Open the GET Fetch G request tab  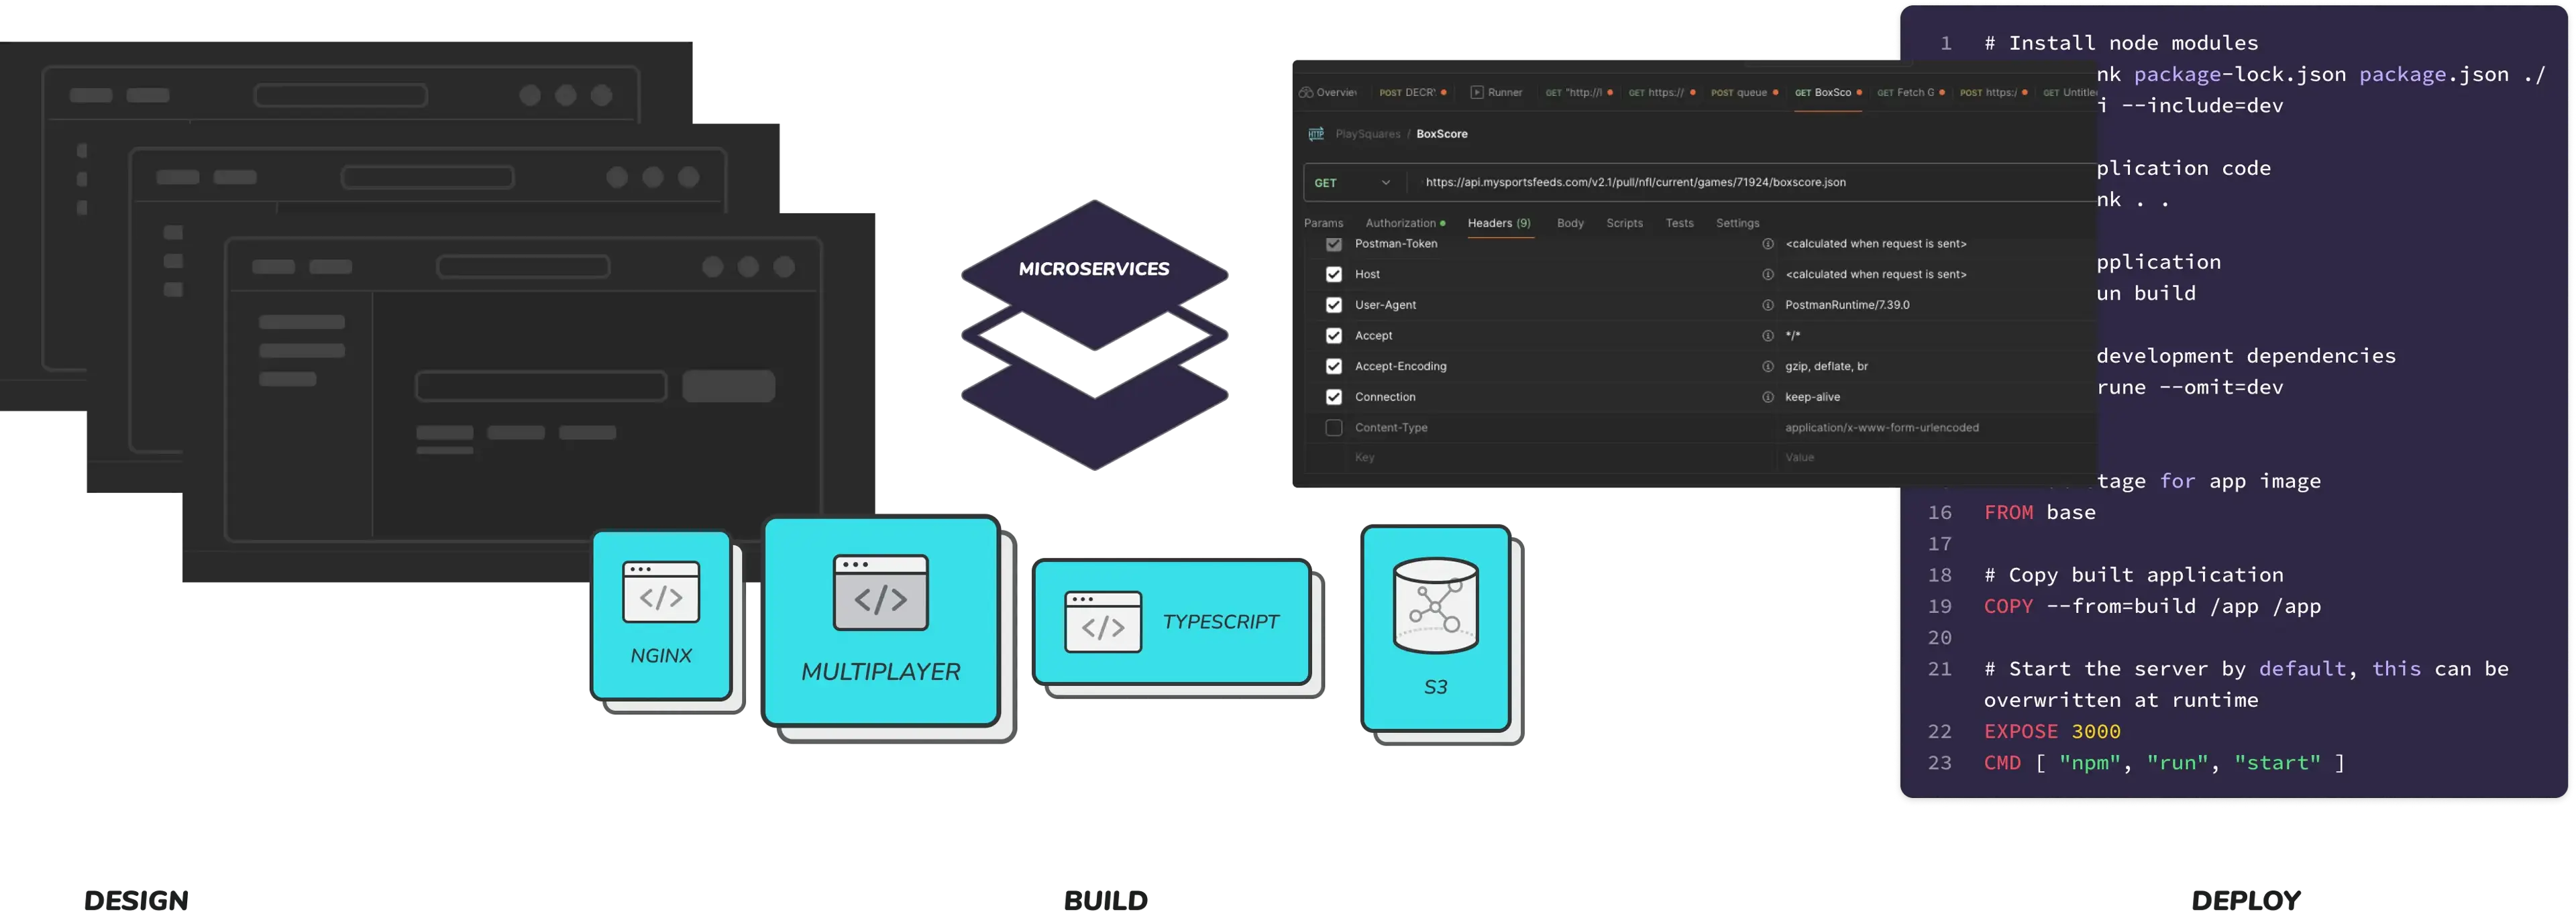[1910, 92]
